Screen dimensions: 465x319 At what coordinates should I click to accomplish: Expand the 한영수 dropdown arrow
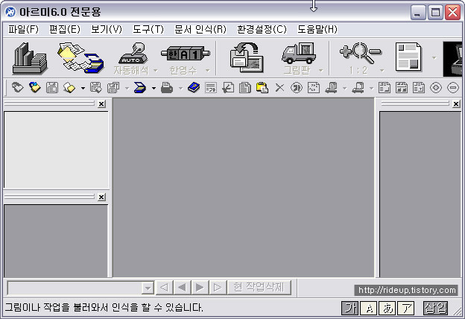click(x=208, y=71)
